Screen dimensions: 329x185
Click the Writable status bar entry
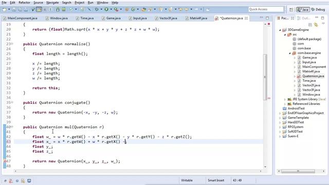click(x=187, y=180)
